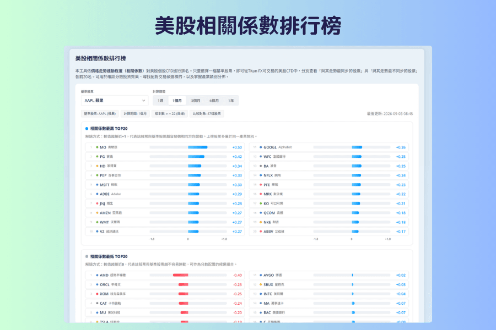The width and height of the screenshot is (496, 330).
Task: Click the CAT stock row
Action: [165, 303]
